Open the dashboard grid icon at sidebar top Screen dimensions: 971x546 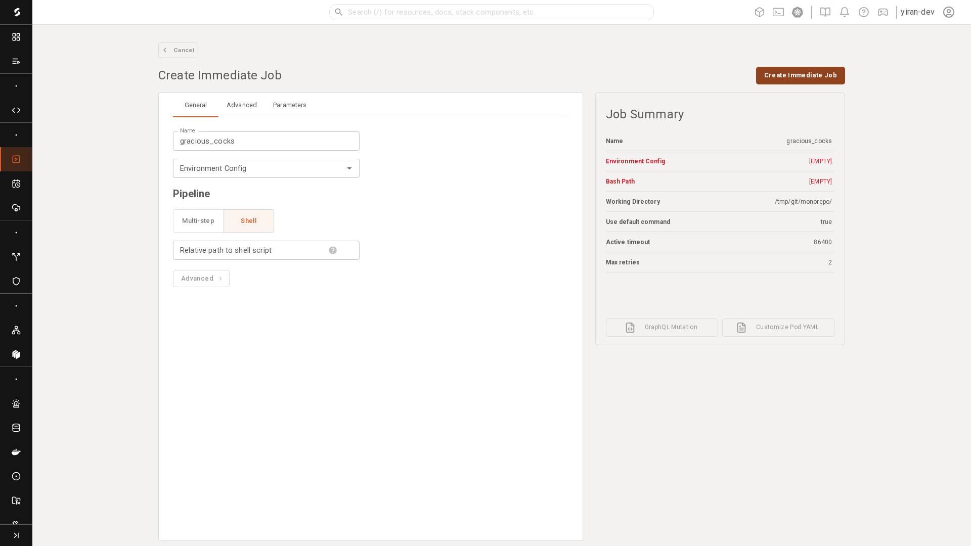click(16, 37)
